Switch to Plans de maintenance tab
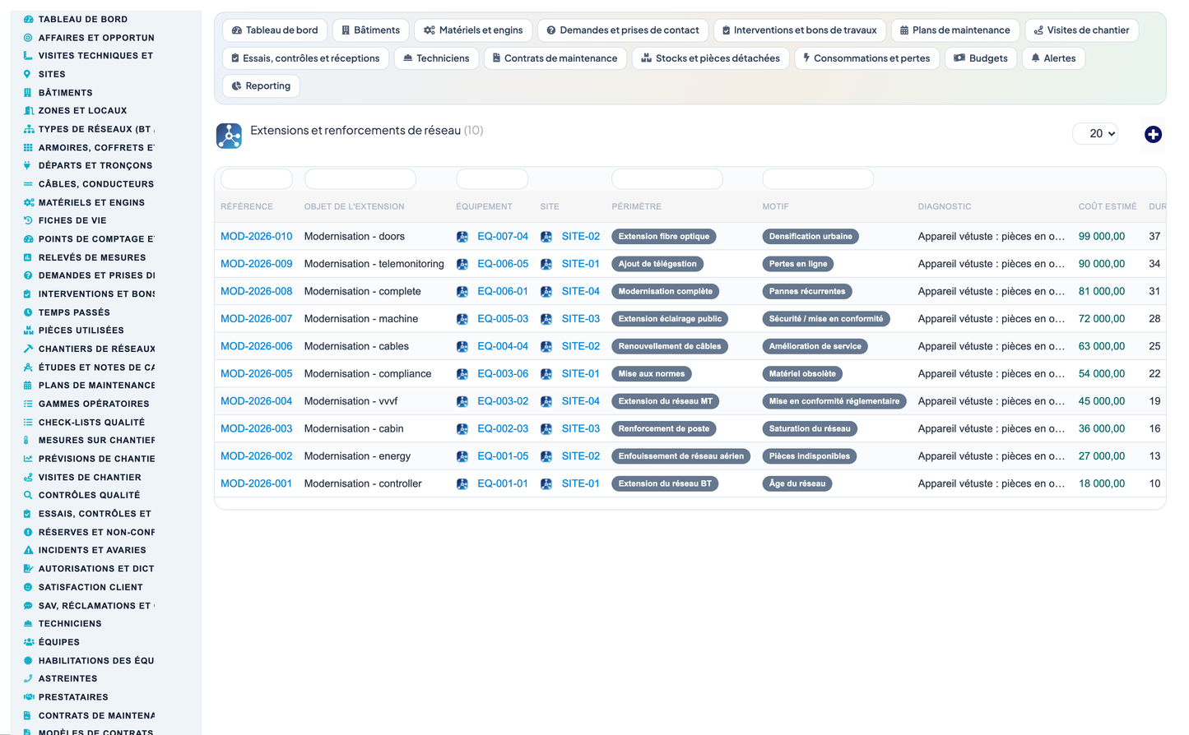This screenshot has width=1189, height=735. (955, 30)
